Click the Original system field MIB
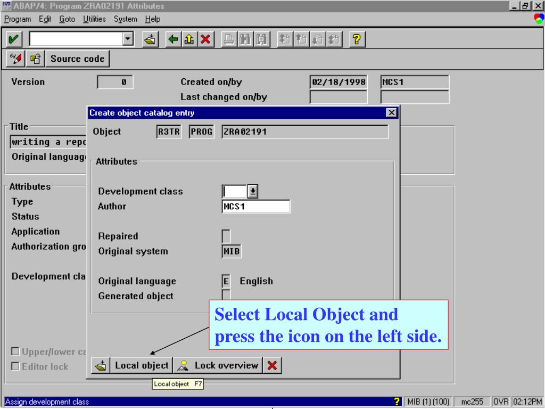Viewport: 545px width, 409px height. tap(232, 251)
